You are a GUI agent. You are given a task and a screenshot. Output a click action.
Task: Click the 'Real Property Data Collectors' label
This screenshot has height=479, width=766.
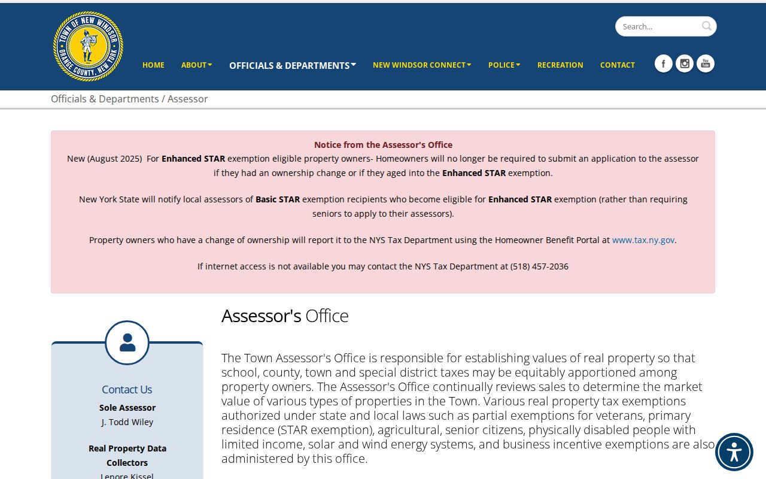click(x=127, y=455)
